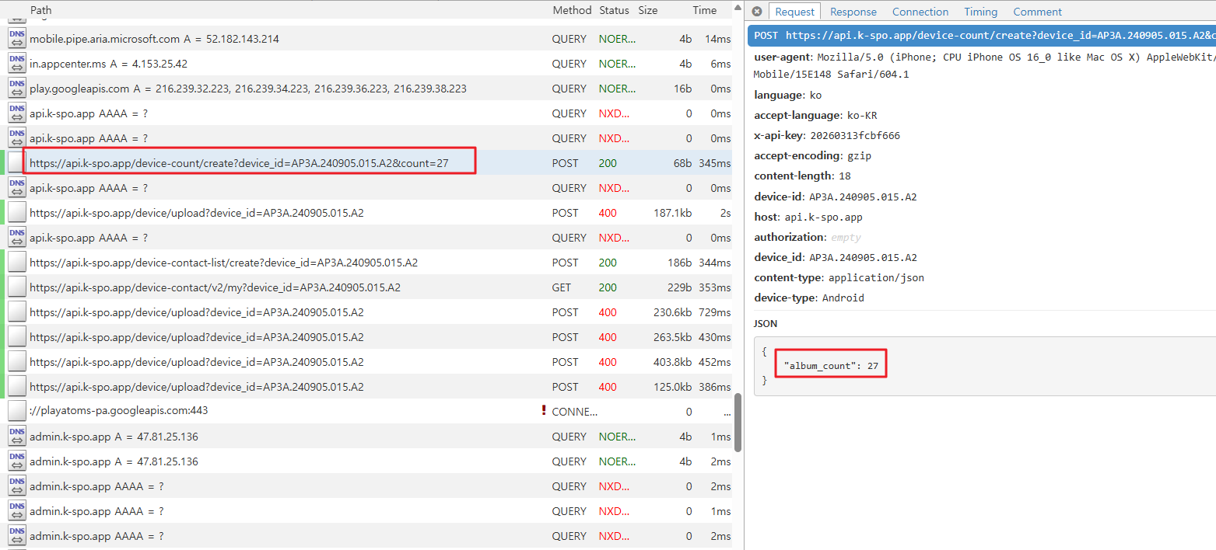Open the Comment tab
The height and width of the screenshot is (550, 1216).
click(1037, 12)
